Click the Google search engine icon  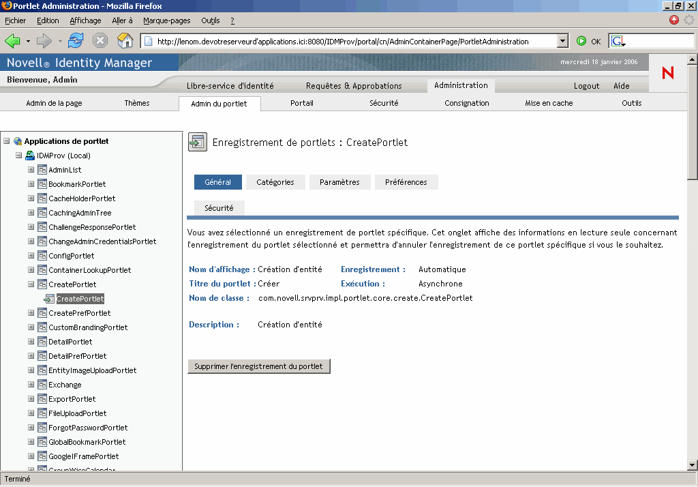pos(618,41)
